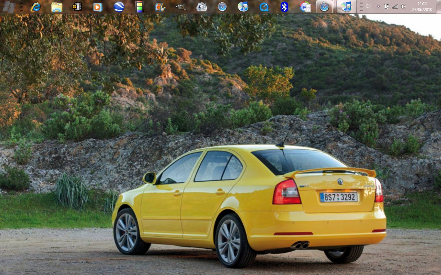Click the disc and iPod media icon
This screenshot has height=275, width=441.
click(x=305, y=7)
